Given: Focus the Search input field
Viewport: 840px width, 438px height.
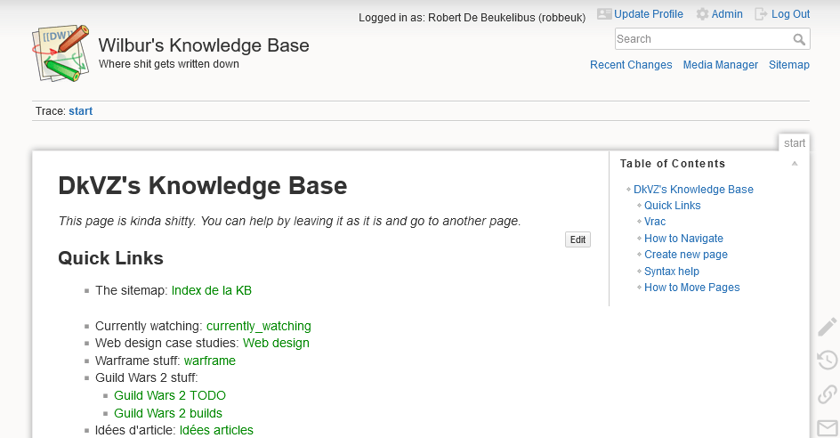Looking at the screenshot, I should pos(702,39).
